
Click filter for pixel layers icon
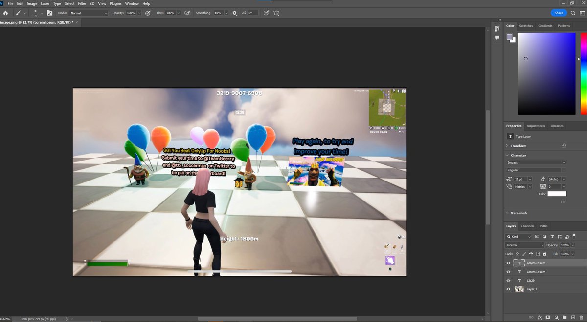(537, 236)
